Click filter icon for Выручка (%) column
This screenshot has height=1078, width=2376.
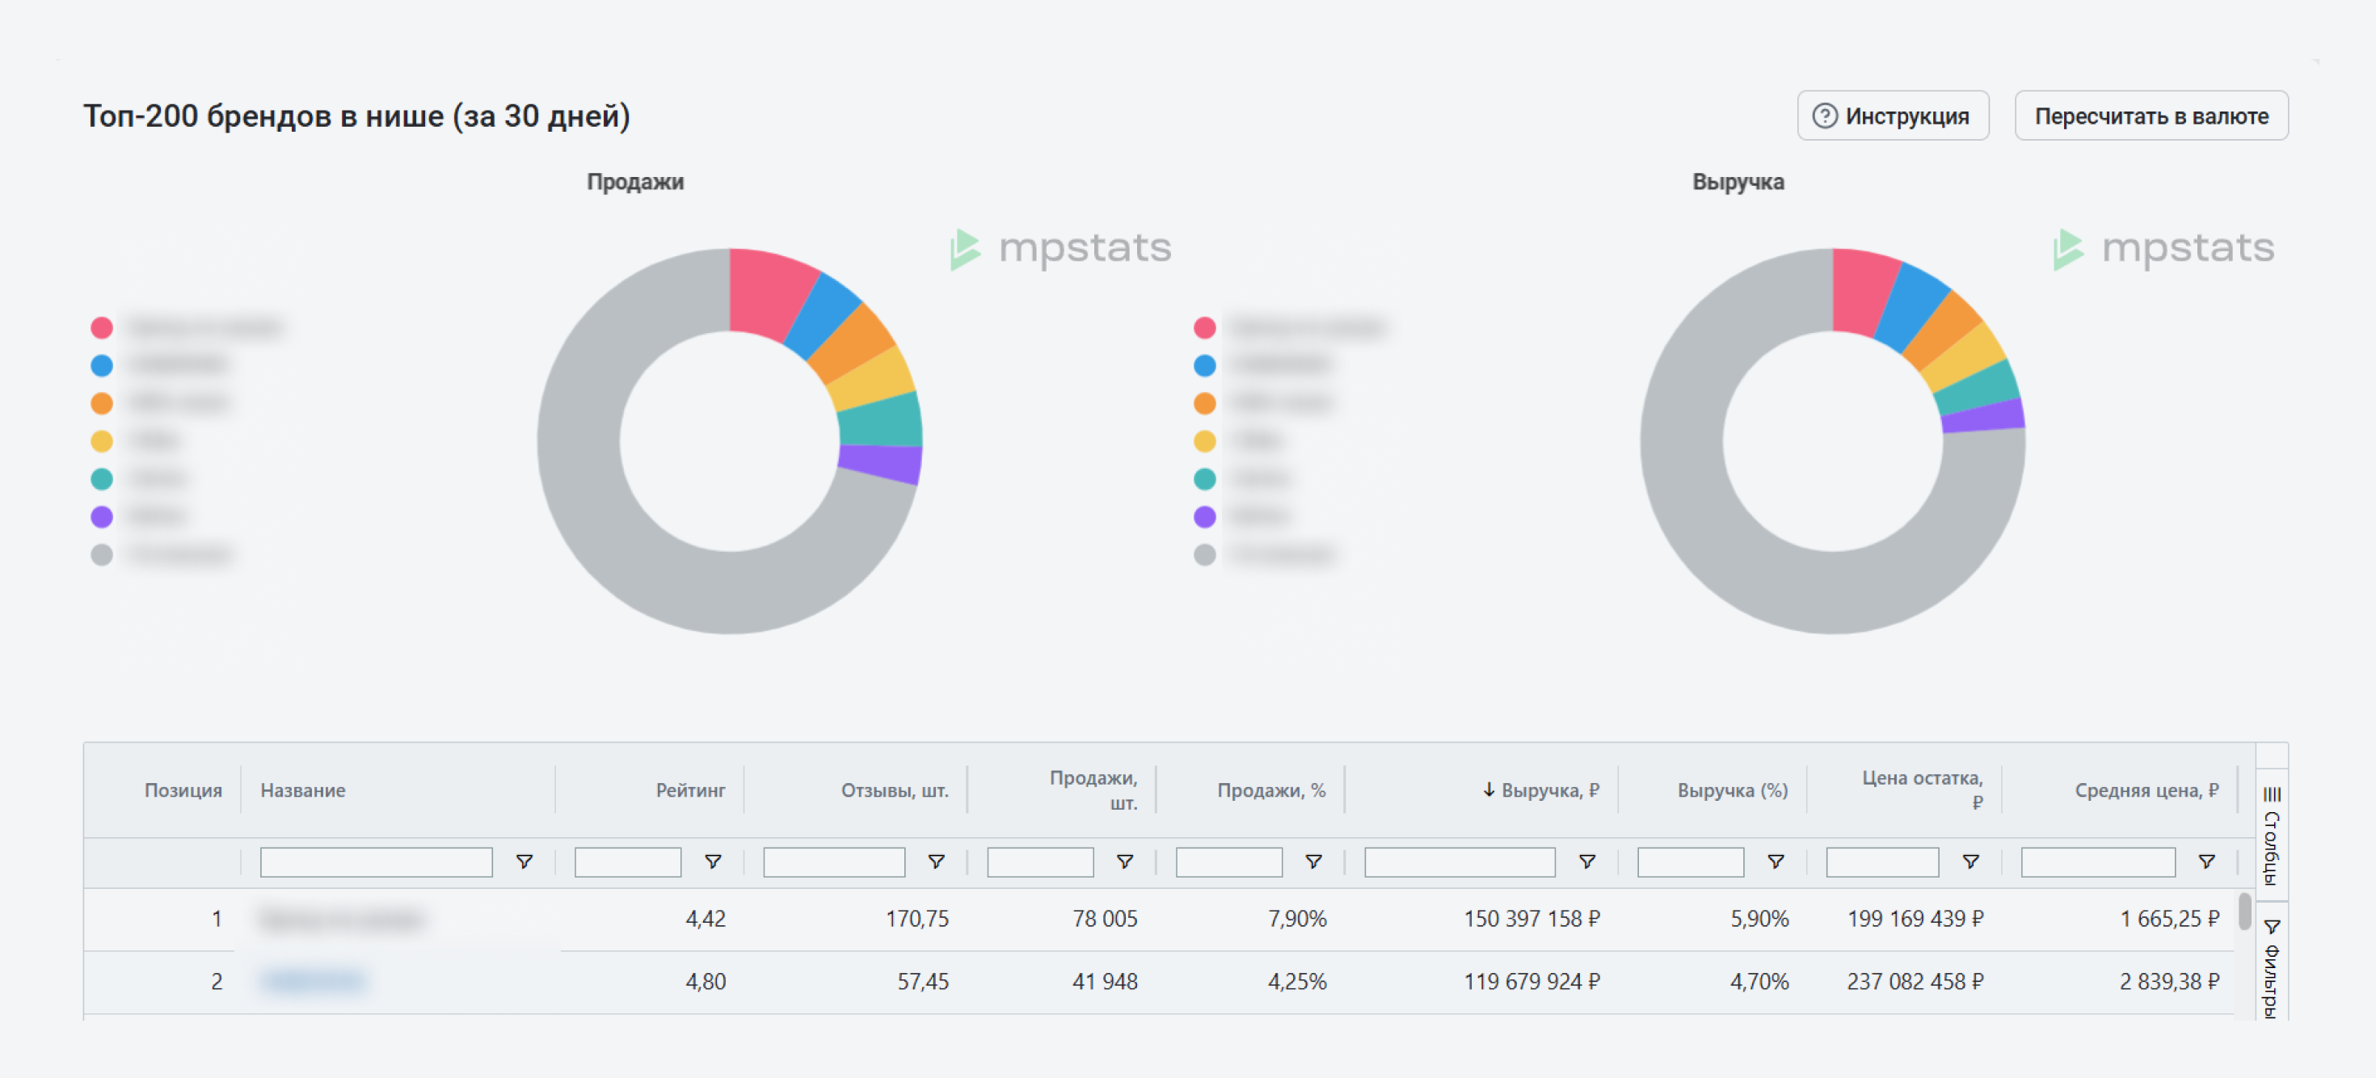(x=1775, y=861)
